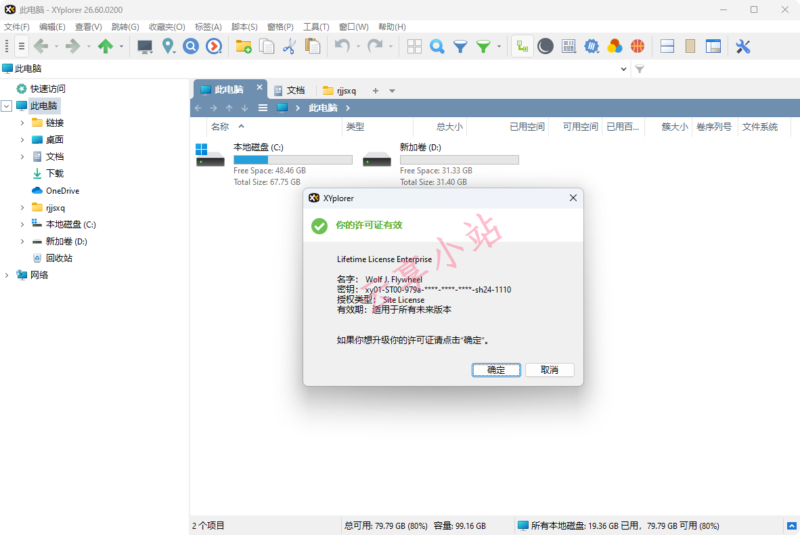
Task: Click the recent locations arrow-circle icon
Action: pyautogui.click(x=214, y=47)
